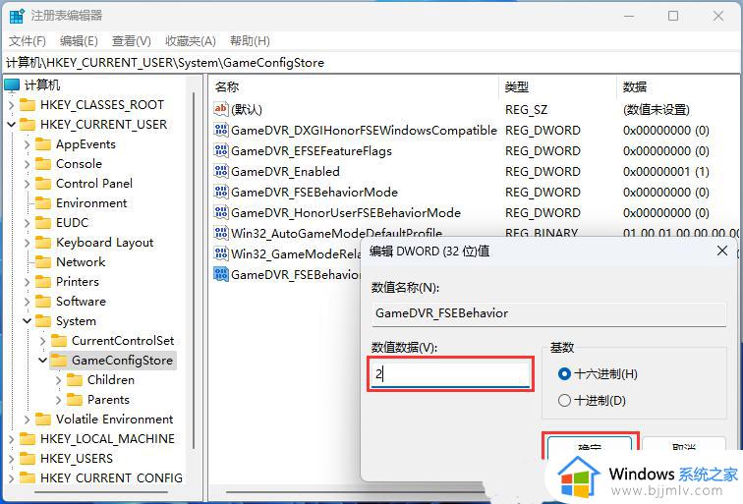
Task: Expand the Console key
Action: pyautogui.click(x=27, y=164)
